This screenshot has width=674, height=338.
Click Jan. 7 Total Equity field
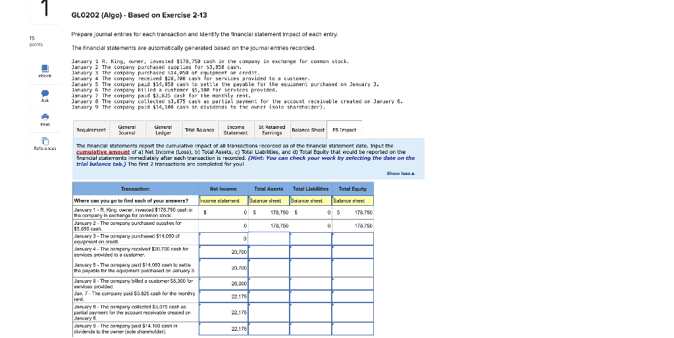point(353,297)
